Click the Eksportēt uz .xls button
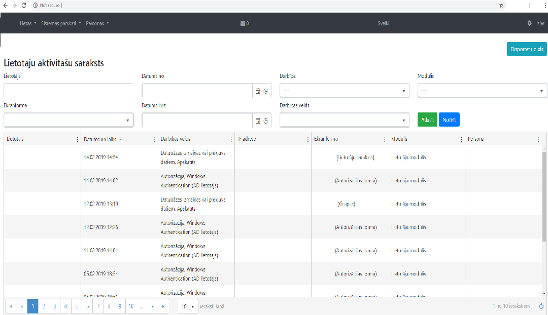This screenshot has width=548, height=315. click(x=527, y=49)
